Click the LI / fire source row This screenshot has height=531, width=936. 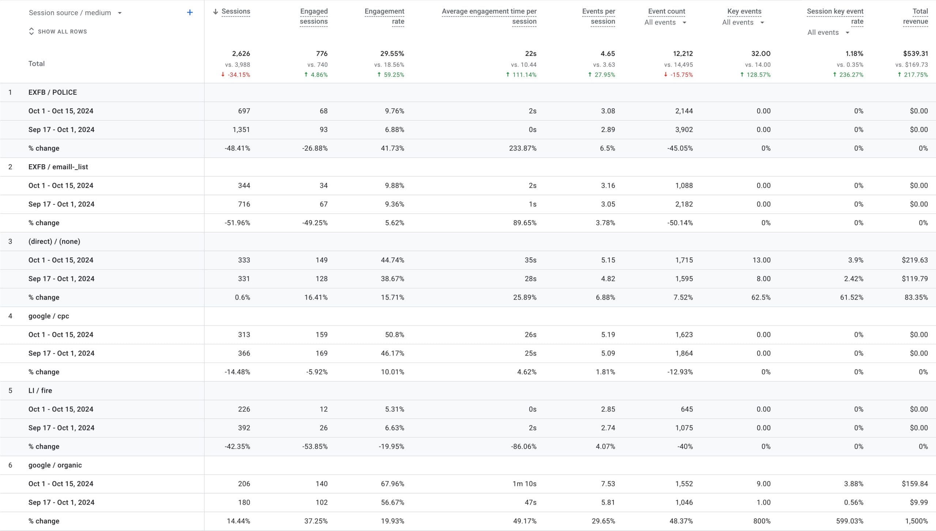coord(40,391)
